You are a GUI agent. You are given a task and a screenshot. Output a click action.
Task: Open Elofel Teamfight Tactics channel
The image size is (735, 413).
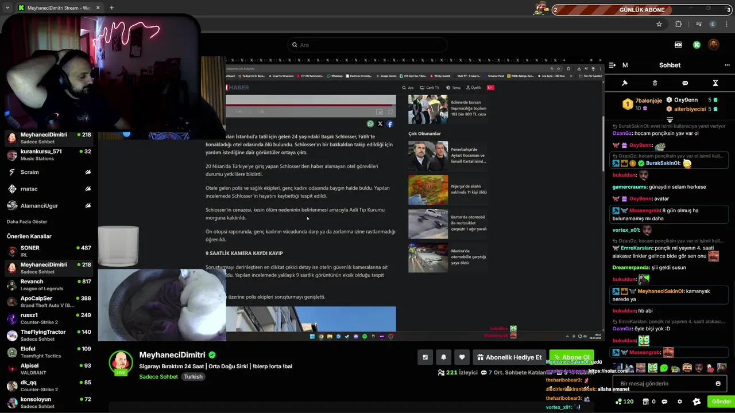pos(49,352)
